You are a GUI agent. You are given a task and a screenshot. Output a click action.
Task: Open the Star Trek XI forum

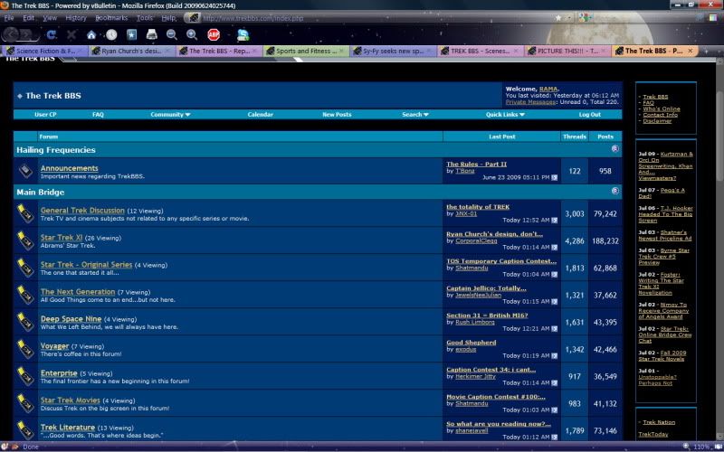click(62, 238)
